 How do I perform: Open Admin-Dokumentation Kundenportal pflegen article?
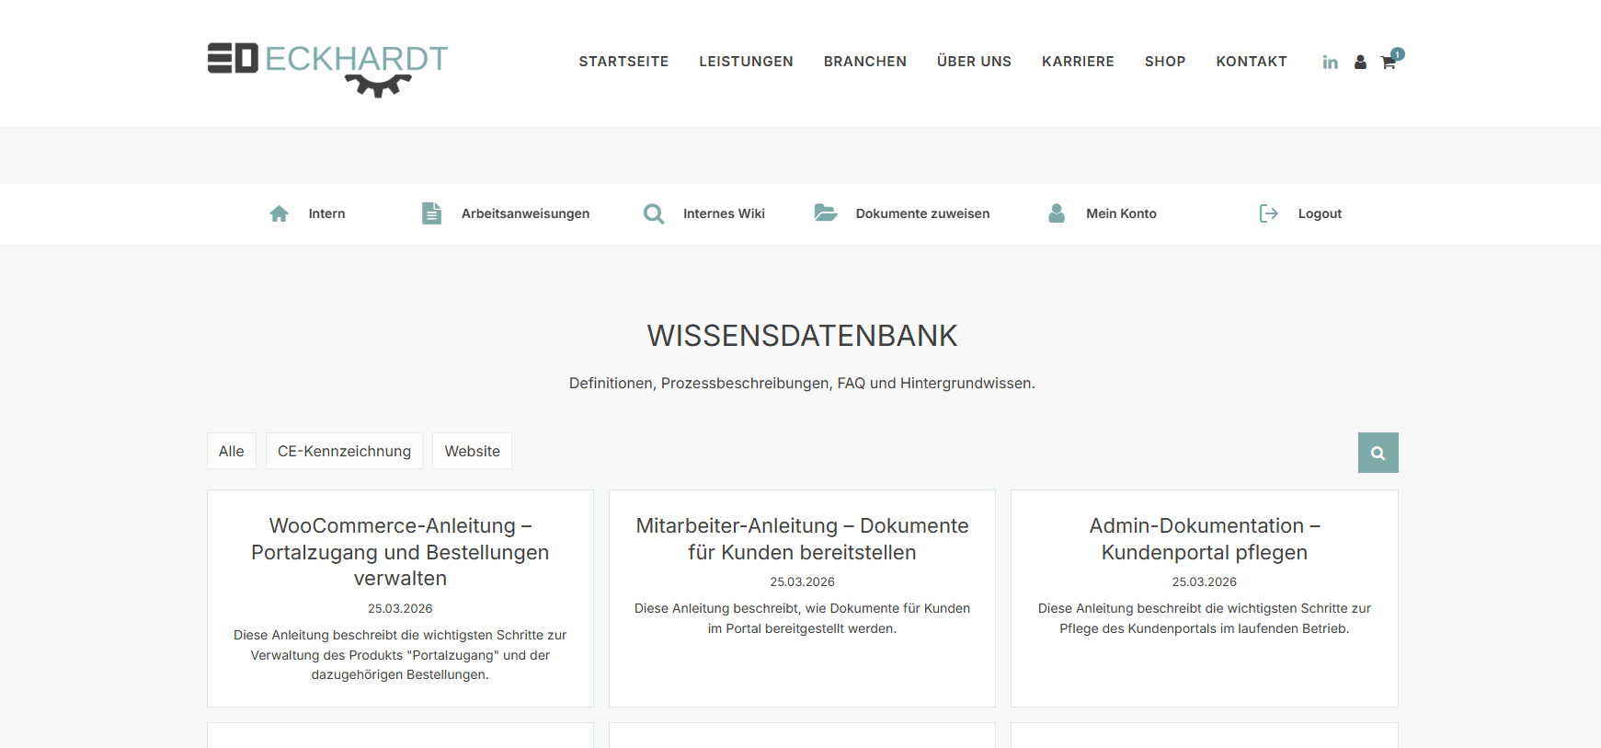(1204, 538)
